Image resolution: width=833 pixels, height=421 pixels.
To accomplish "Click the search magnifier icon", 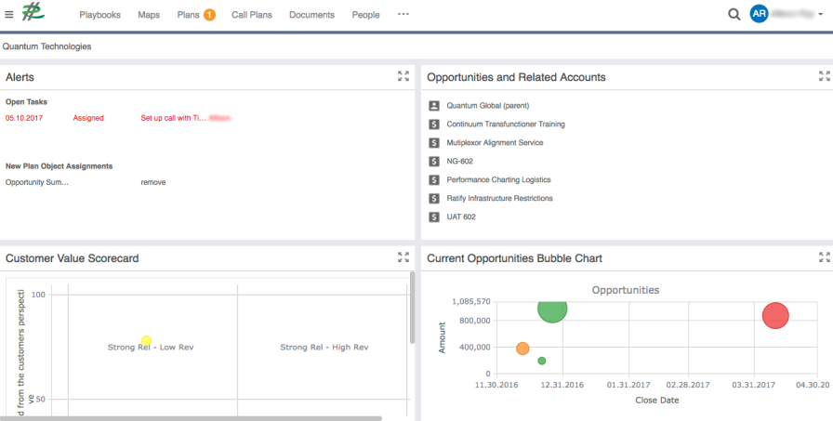I will pyautogui.click(x=734, y=15).
